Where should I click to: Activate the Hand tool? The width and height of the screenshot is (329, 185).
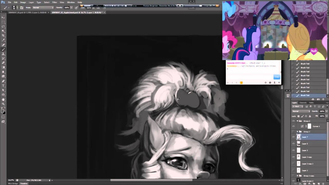[3, 99]
